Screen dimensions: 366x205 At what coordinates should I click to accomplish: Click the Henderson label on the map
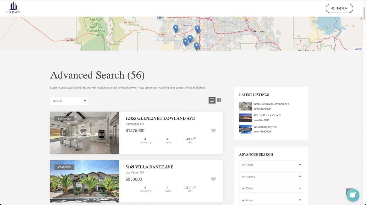tap(260, 31)
